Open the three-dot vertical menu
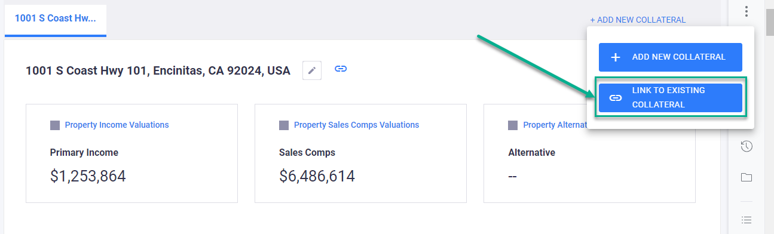The image size is (774, 234). 747,11
